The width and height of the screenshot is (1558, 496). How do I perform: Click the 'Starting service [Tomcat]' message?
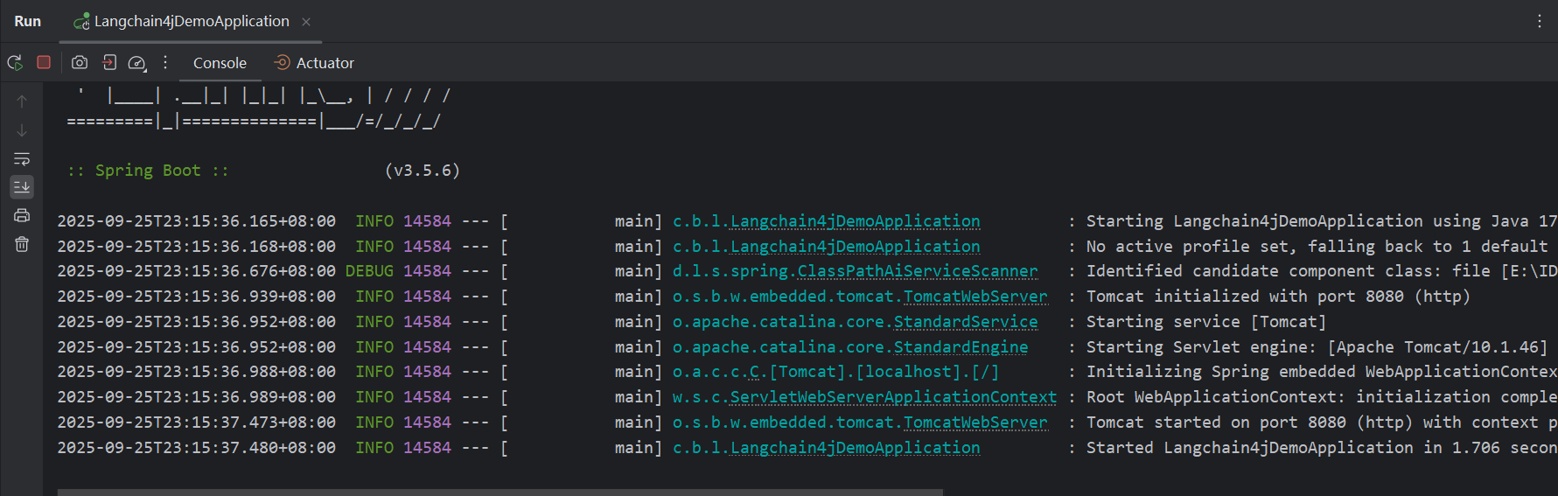coord(1206,322)
